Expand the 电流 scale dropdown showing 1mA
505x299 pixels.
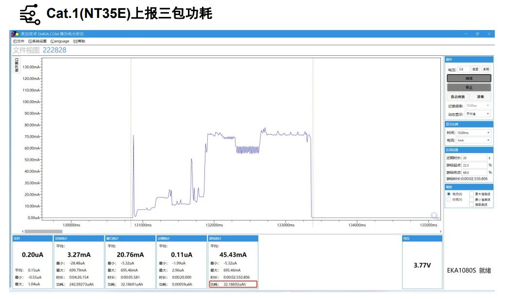pos(474,140)
